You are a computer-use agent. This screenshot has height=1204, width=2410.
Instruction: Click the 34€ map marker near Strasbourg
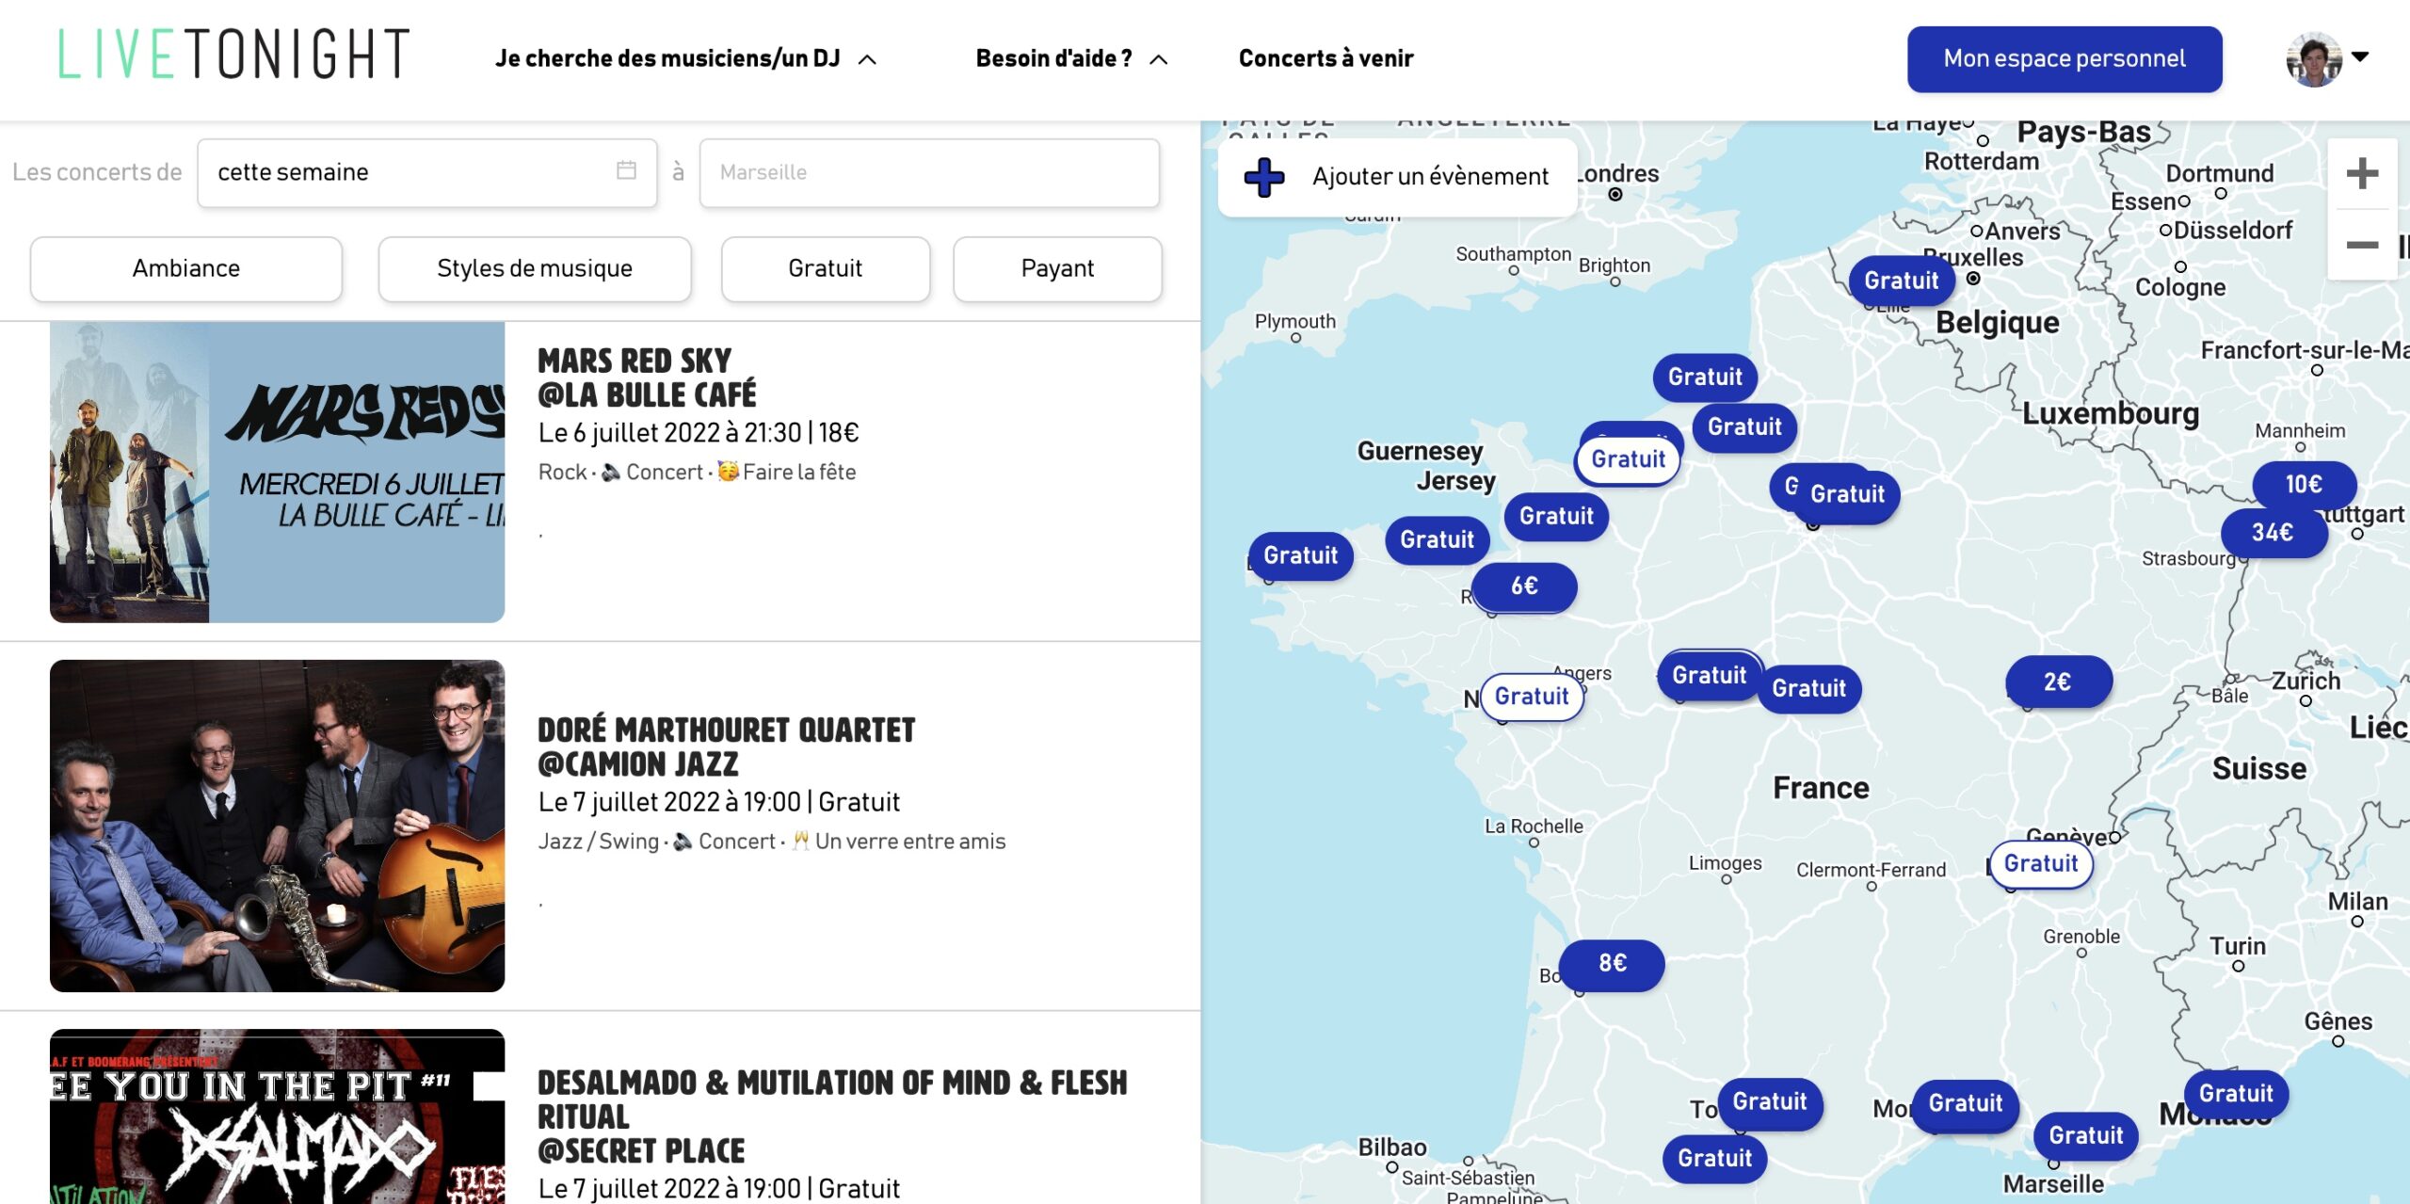2273,533
